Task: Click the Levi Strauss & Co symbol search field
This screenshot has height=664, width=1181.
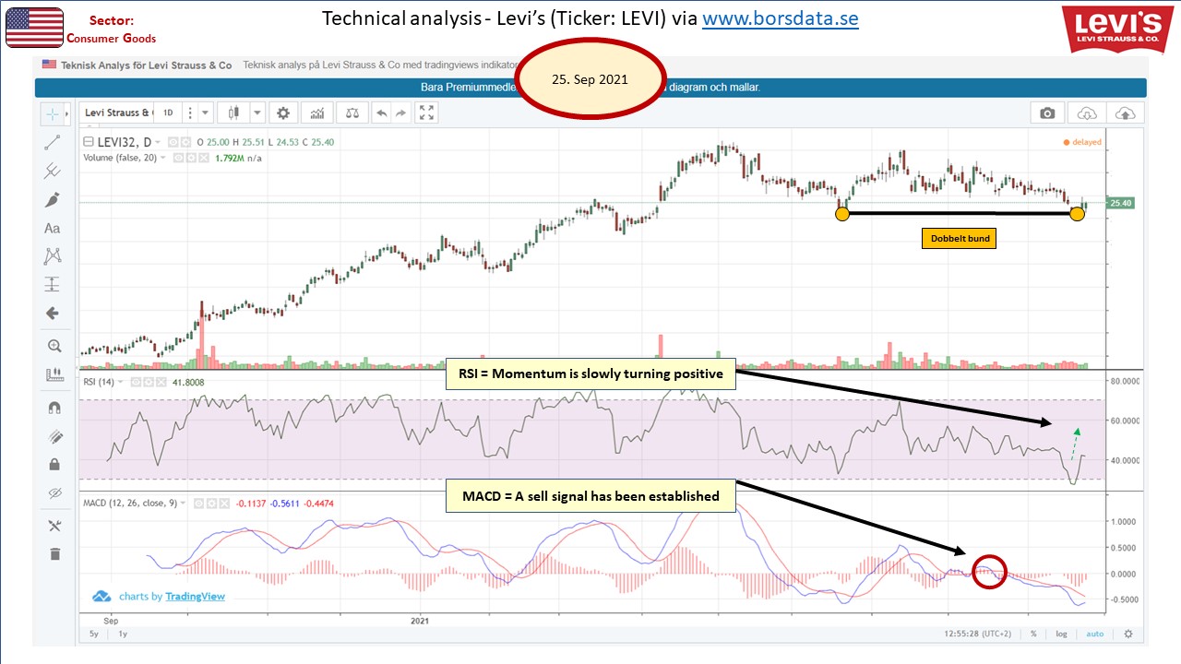Action: click(x=117, y=113)
